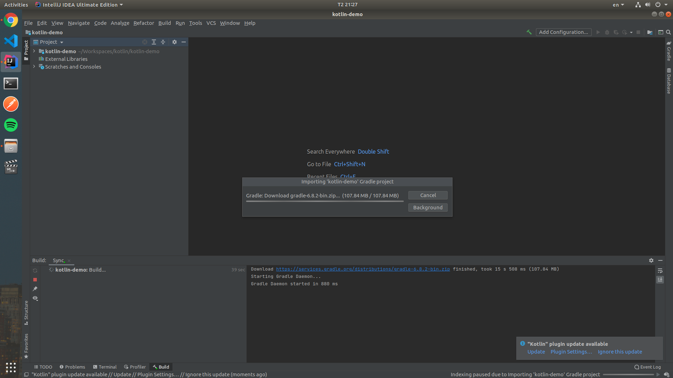Click the status bar indexing progress bar
This screenshot has height=378, width=673.
[x=629, y=374]
